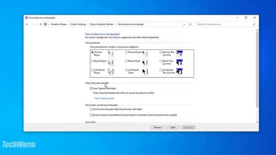Click the window title bar icon

26,18
